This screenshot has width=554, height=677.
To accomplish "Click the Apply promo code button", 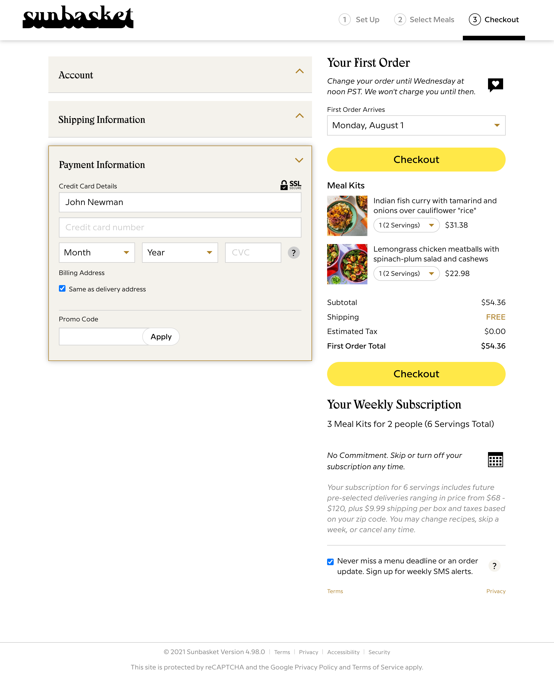I will [x=160, y=336].
